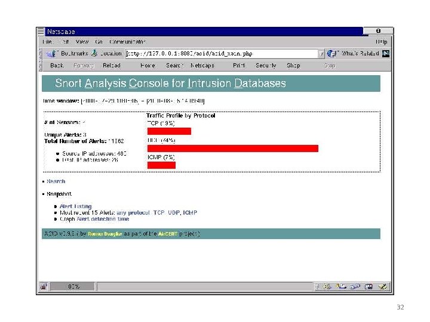Click the security lock icon in status bar
Screen dimensions: 430x322
(x=44, y=287)
